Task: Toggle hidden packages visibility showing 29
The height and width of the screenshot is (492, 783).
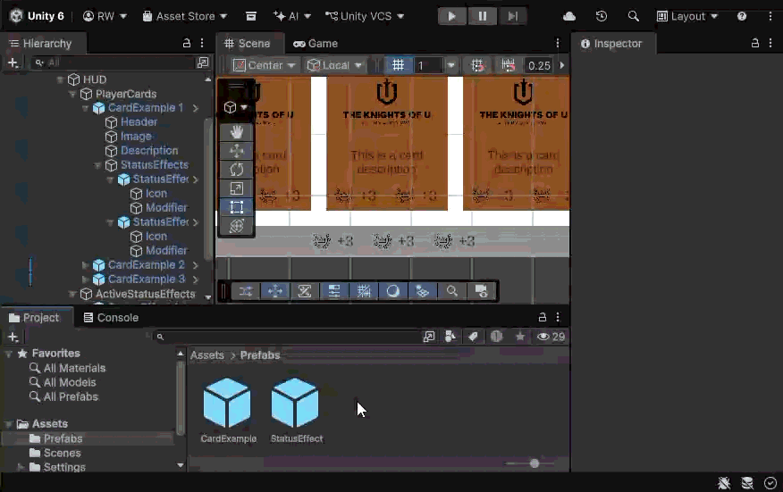Action: click(x=551, y=337)
